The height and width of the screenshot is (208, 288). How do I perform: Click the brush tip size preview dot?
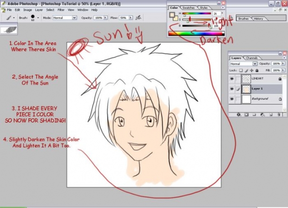[33, 17]
